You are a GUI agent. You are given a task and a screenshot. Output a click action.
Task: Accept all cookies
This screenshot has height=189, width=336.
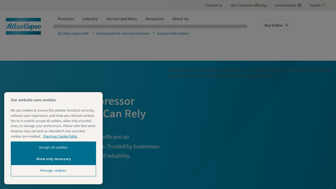coord(53,147)
